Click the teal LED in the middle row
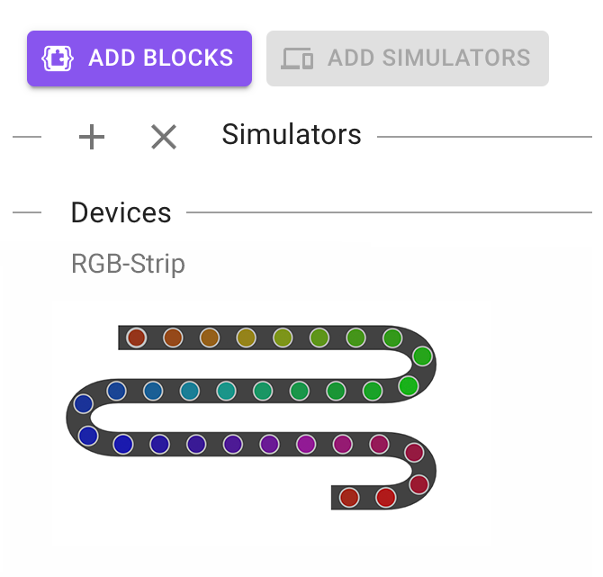 coord(226,391)
